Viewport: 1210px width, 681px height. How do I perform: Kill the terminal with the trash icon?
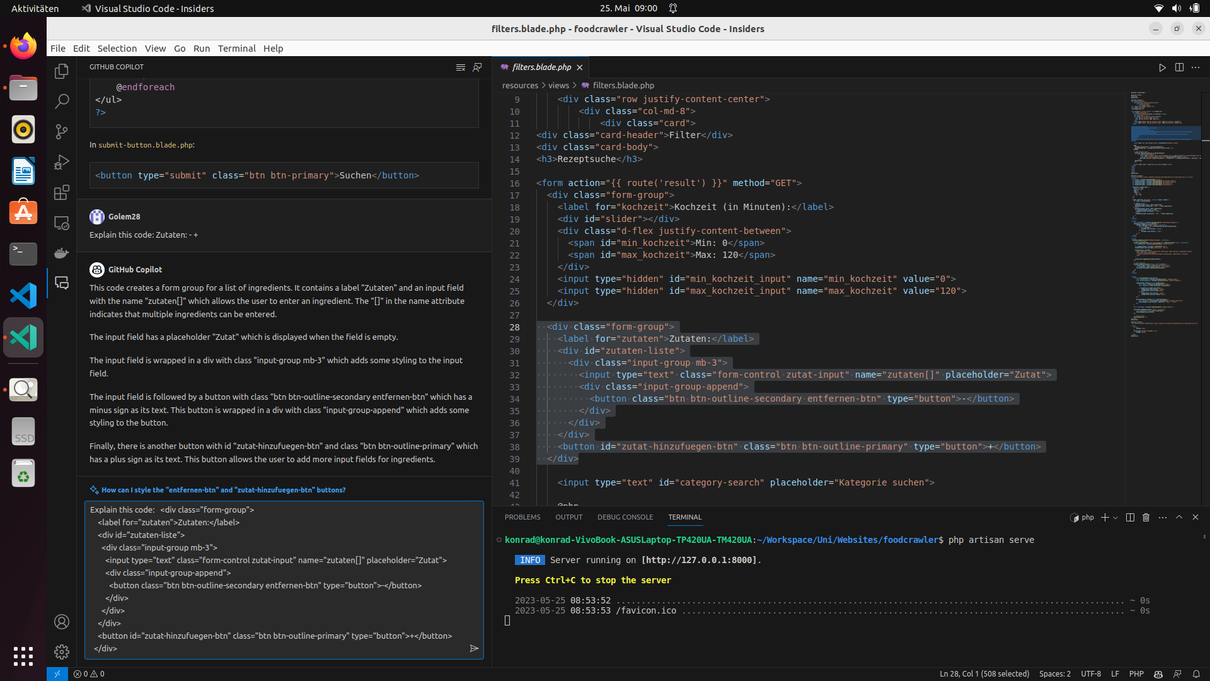click(1146, 517)
